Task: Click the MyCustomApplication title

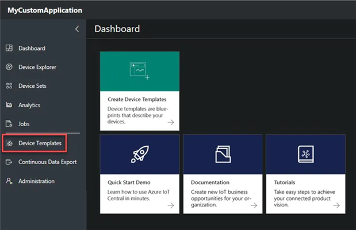Action: pos(45,10)
